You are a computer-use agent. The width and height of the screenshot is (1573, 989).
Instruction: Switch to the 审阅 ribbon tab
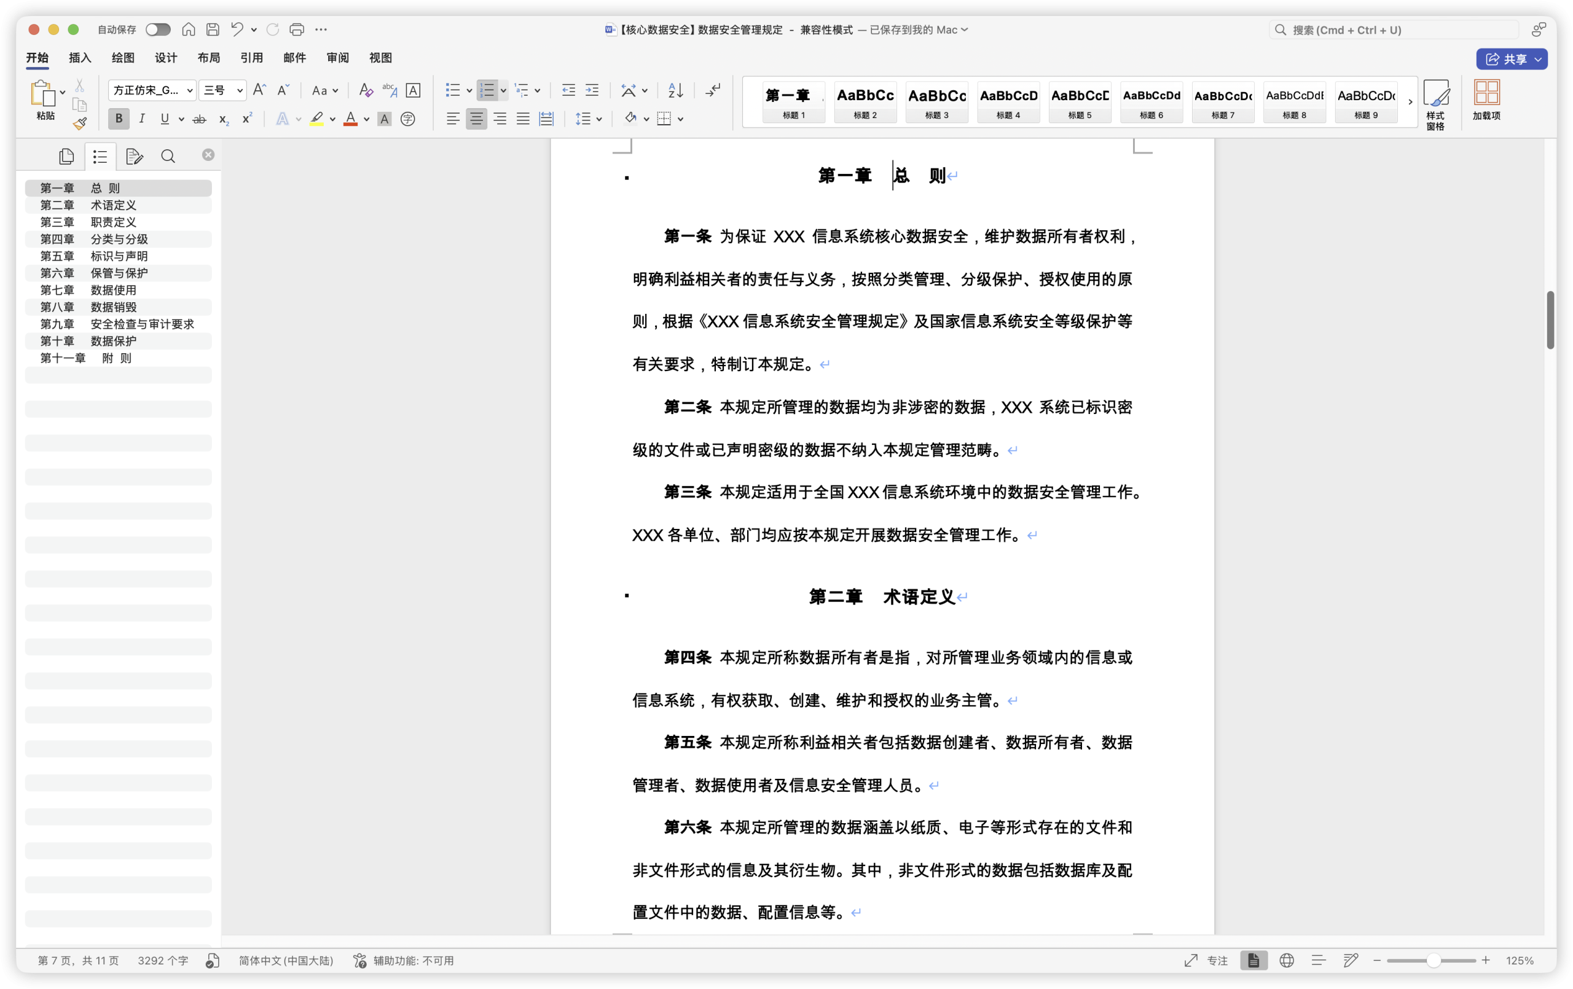point(337,58)
